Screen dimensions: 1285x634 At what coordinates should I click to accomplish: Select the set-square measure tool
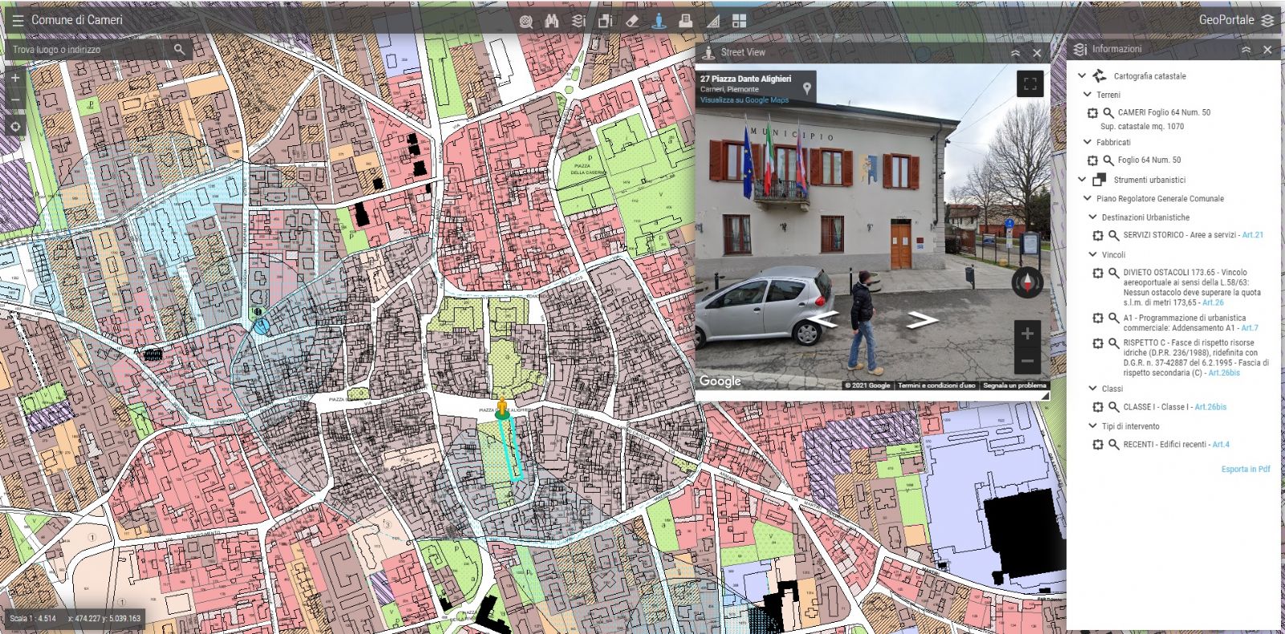point(712,22)
